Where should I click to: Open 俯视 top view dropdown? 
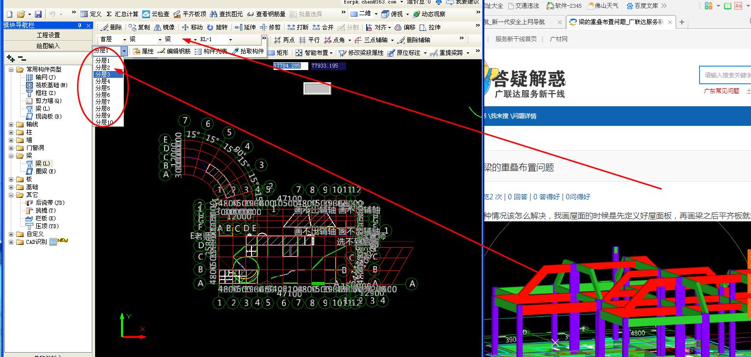(396, 14)
